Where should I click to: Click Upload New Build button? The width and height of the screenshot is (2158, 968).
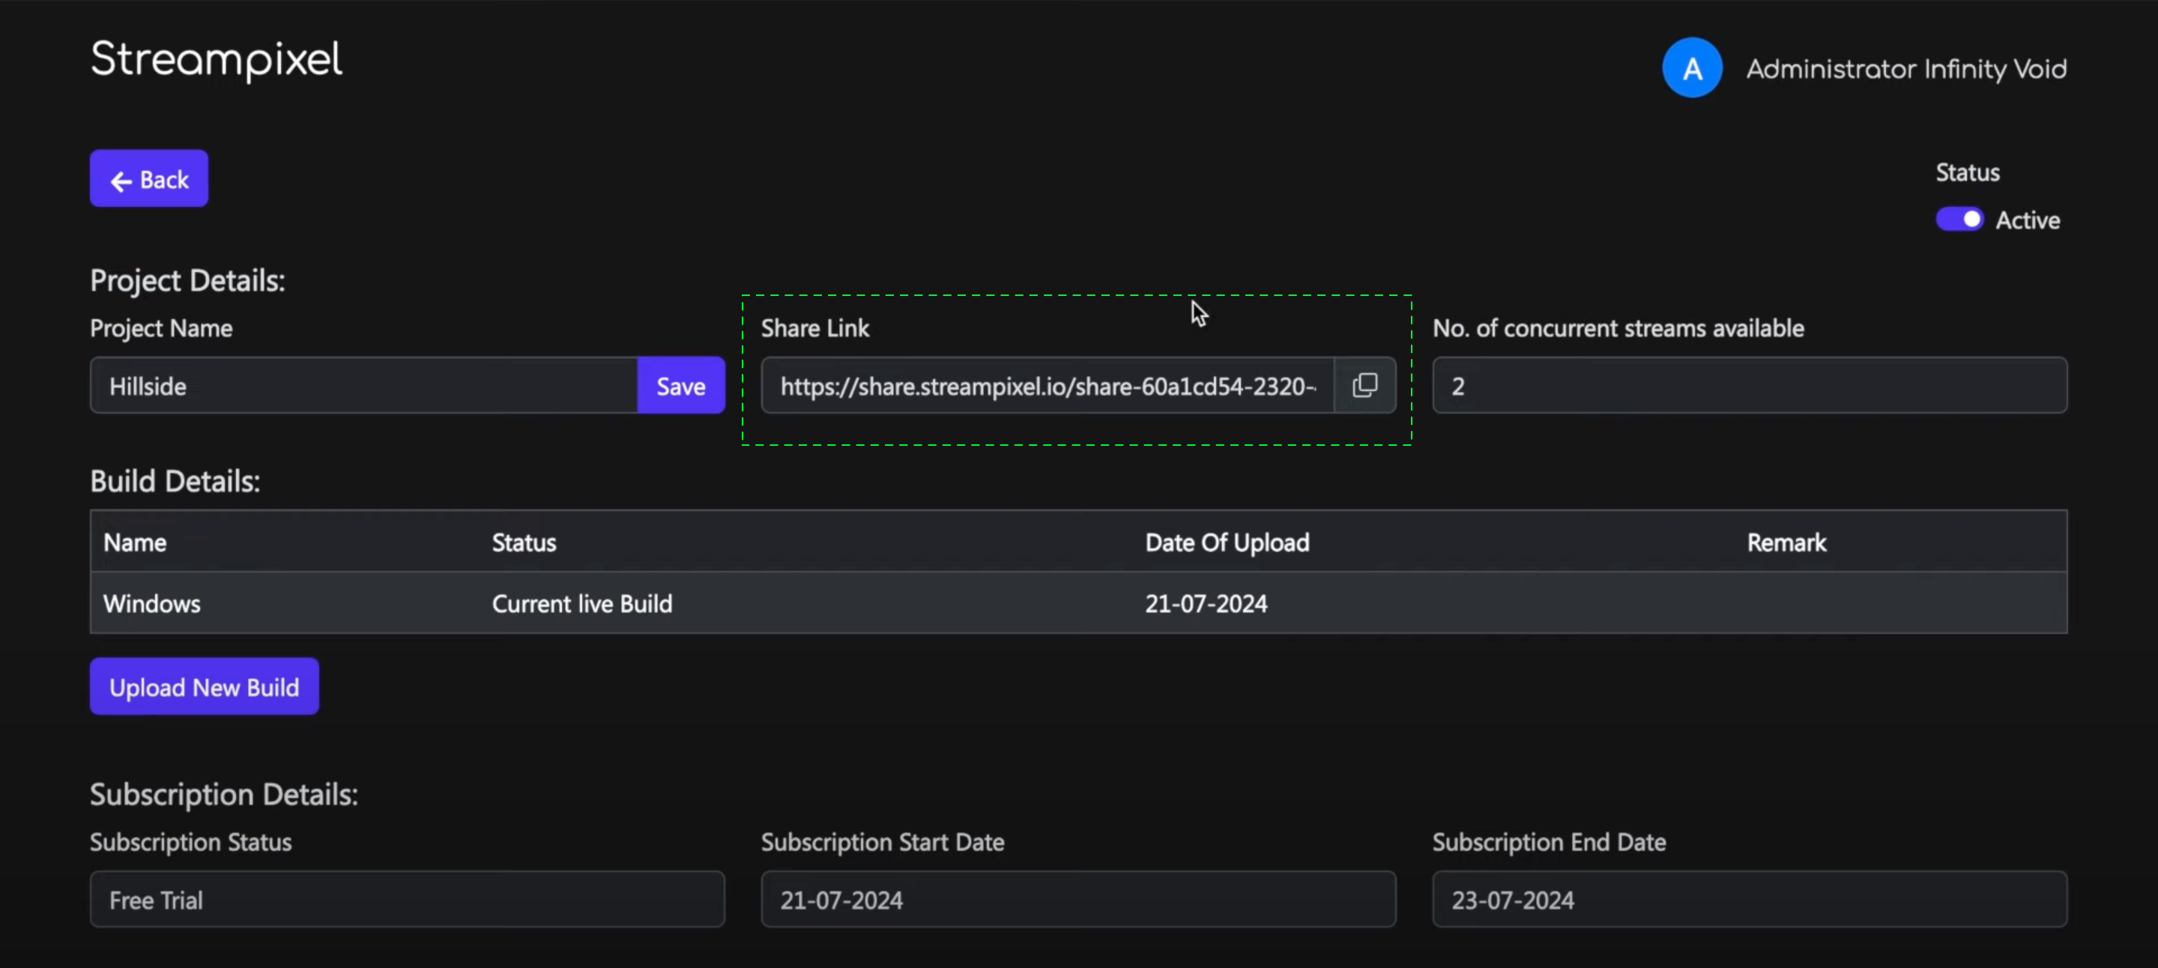205,686
